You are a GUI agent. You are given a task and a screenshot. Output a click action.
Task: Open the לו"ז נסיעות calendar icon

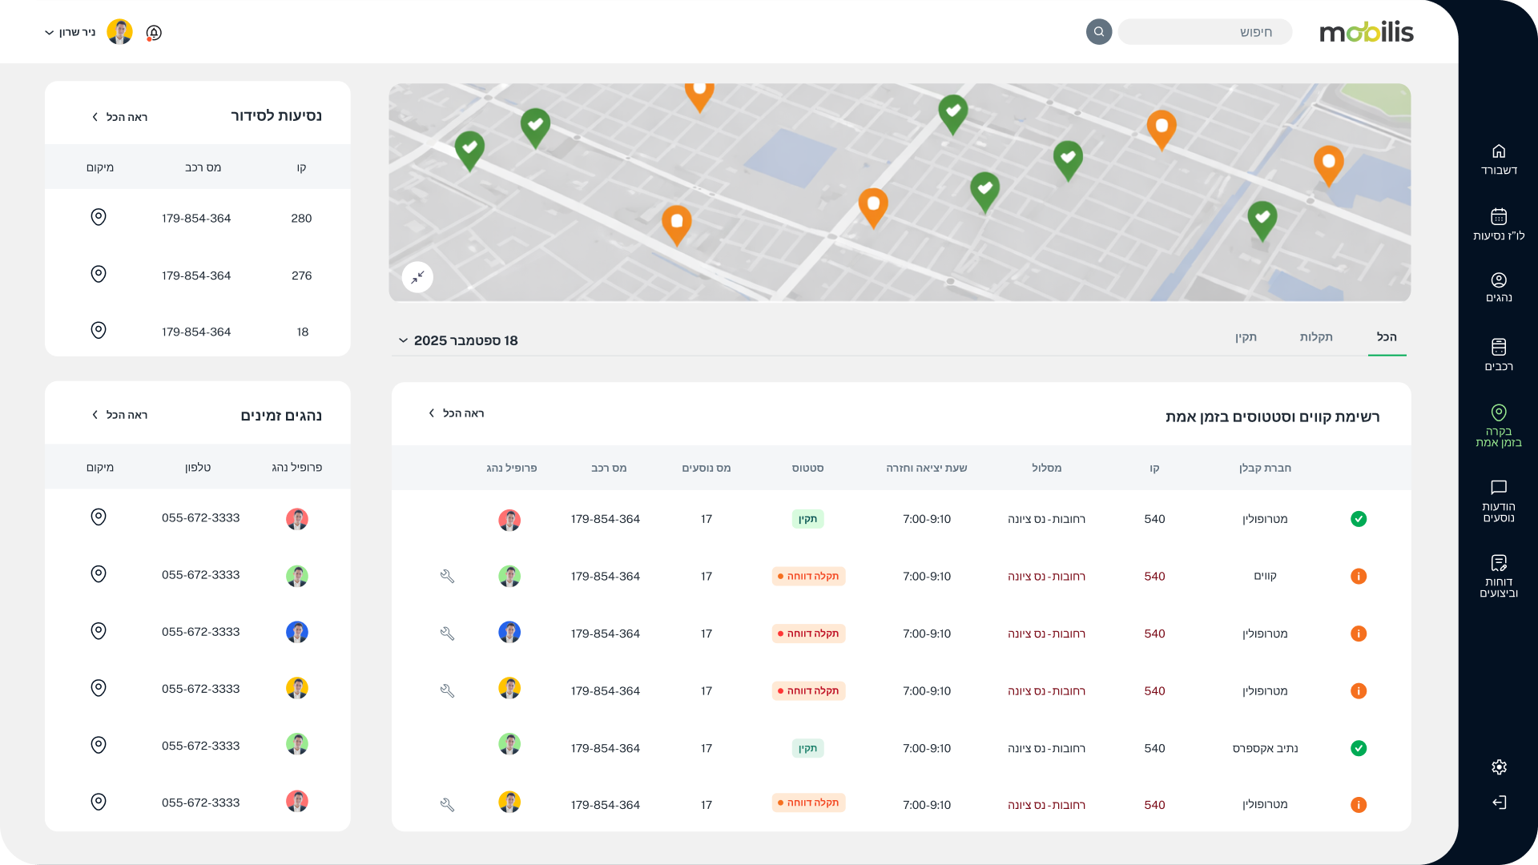[x=1498, y=217]
